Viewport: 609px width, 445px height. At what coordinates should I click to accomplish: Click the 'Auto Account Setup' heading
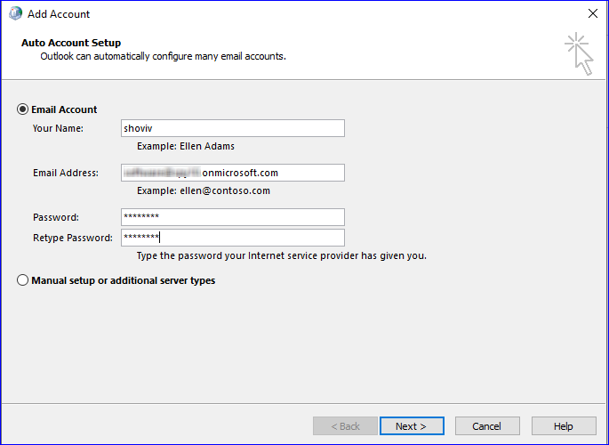tap(71, 43)
